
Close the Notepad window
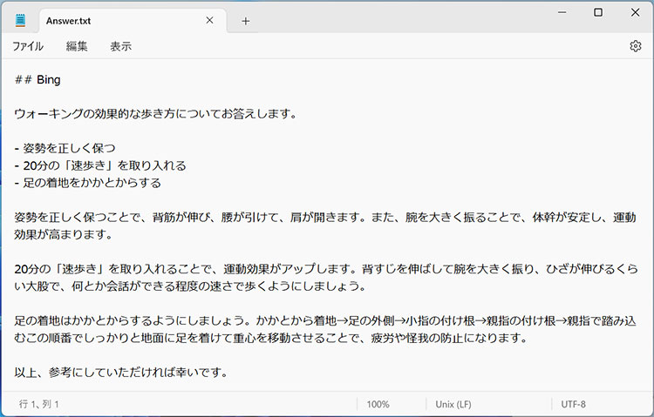pos(634,12)
